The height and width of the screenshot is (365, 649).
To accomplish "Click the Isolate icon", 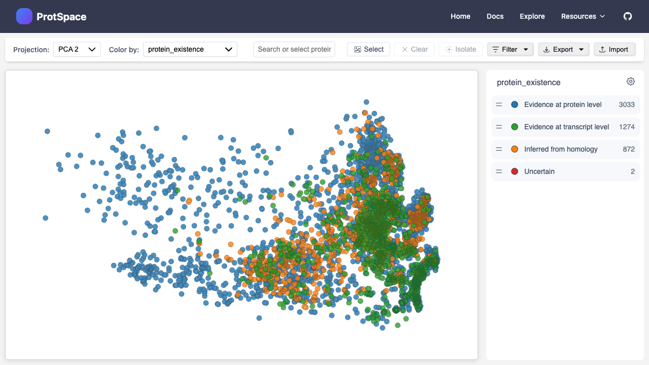I will (x=448, y=49).
